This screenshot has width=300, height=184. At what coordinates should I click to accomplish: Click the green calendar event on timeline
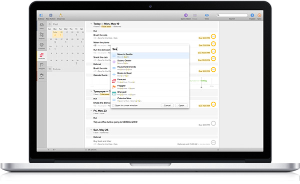(x=198, y=81)
